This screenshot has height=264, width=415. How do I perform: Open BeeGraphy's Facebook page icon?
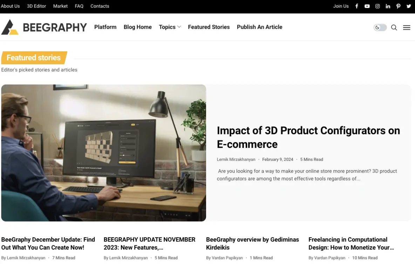click(356, 6)
